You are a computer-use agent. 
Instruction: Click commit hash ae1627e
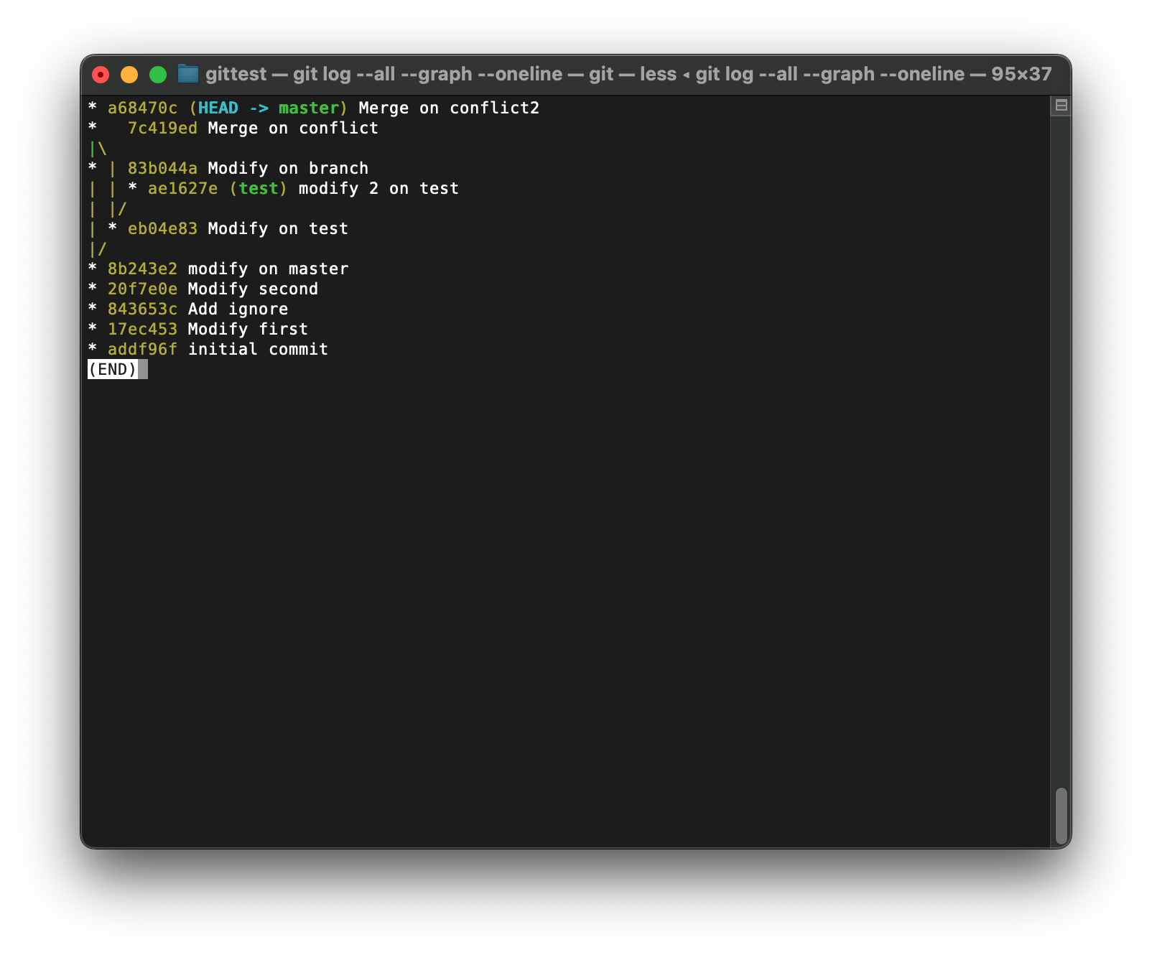coord(182,188)
